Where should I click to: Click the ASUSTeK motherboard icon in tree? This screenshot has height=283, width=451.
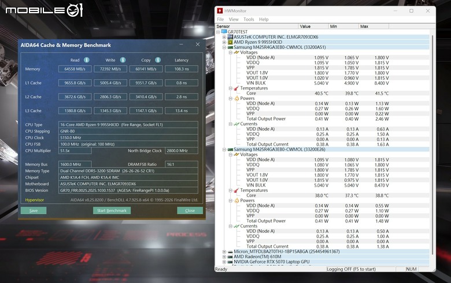point(230,37)
